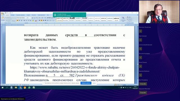Decrease font size with Shrink Font
Viewport: 180px width, 101px height.
34,18
